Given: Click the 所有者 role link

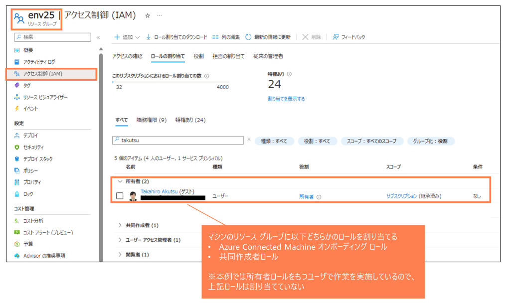Looking at the screenshot, I should (x=306, y=197).
